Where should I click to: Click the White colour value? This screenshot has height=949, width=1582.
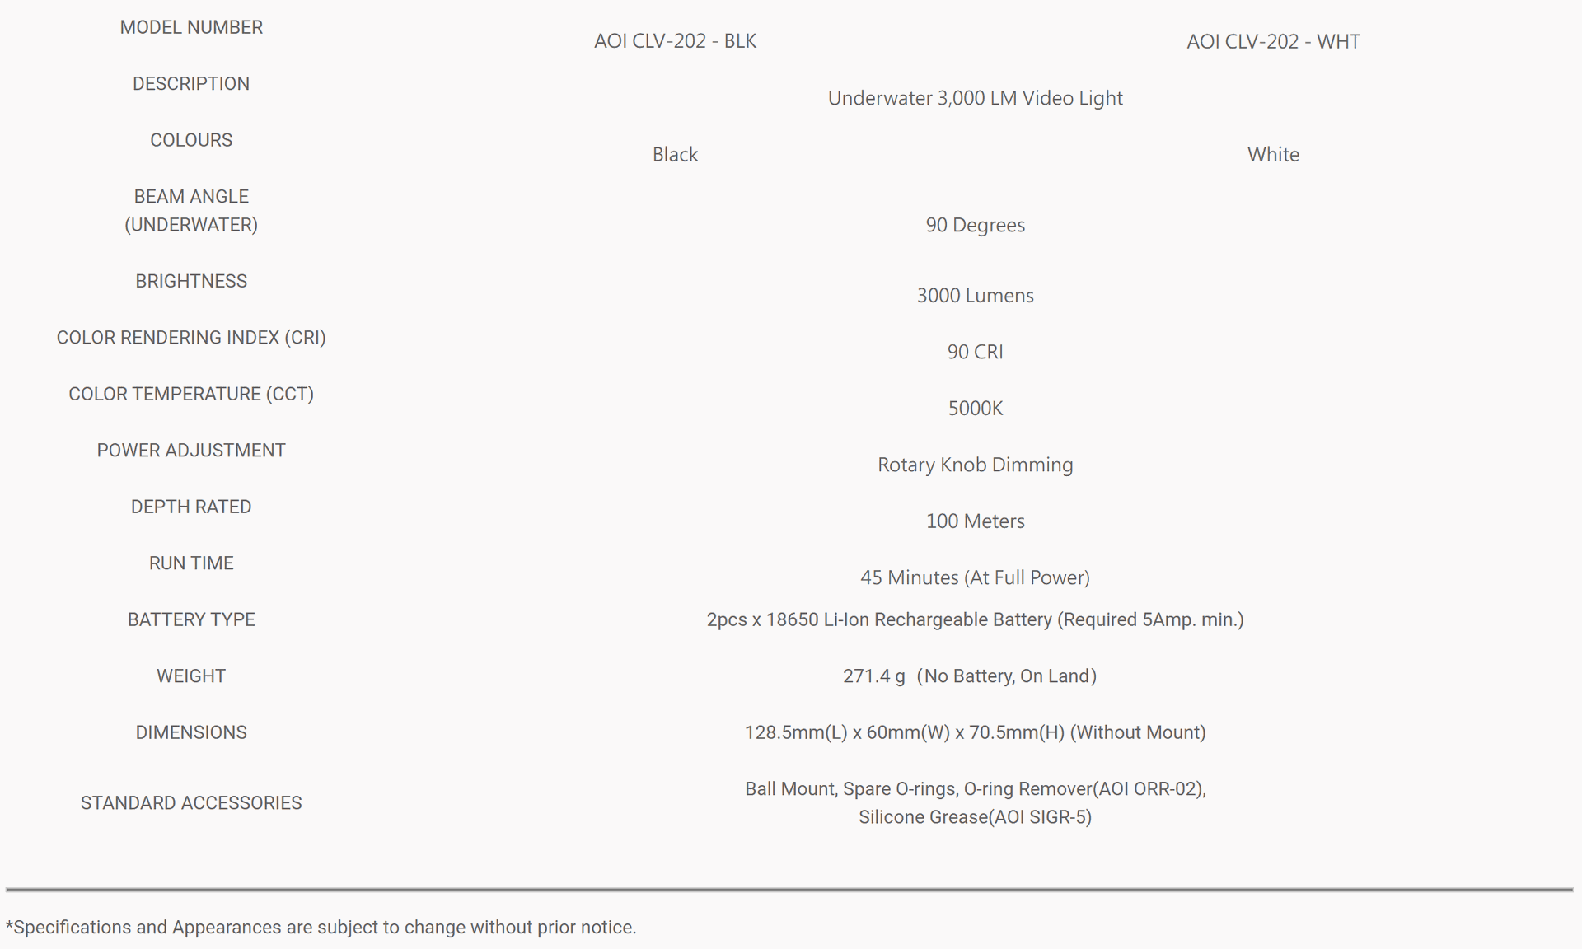(x=1273, y=154)
